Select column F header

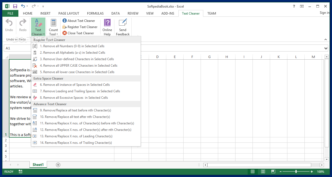[x=192, y=57]
